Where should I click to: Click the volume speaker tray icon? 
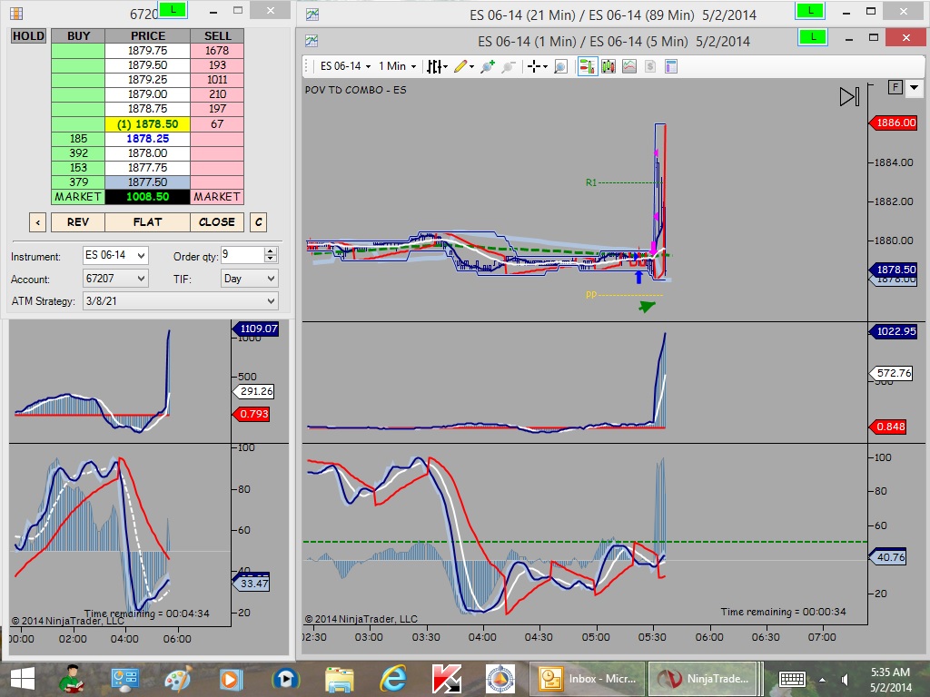coord(844,679)
